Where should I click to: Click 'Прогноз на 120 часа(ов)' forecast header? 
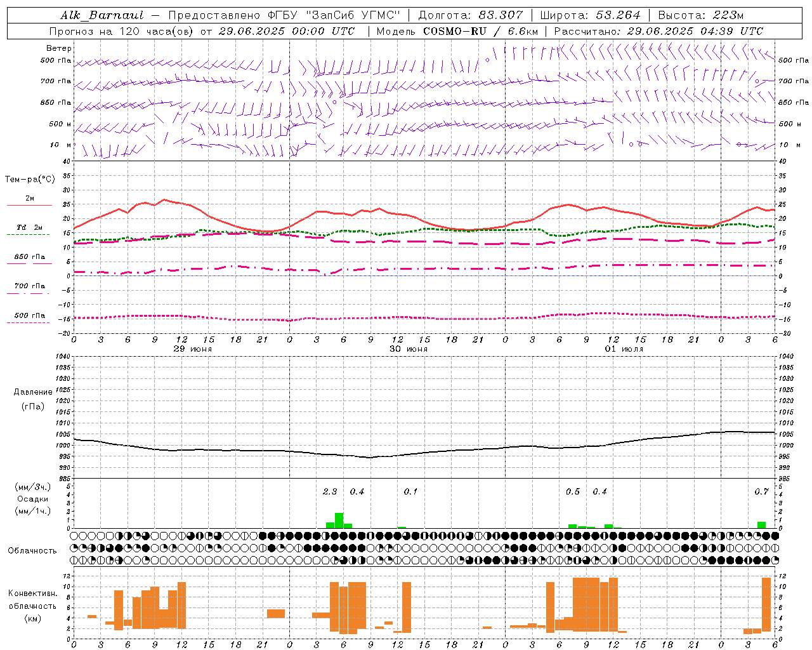(x=122, y=31)
